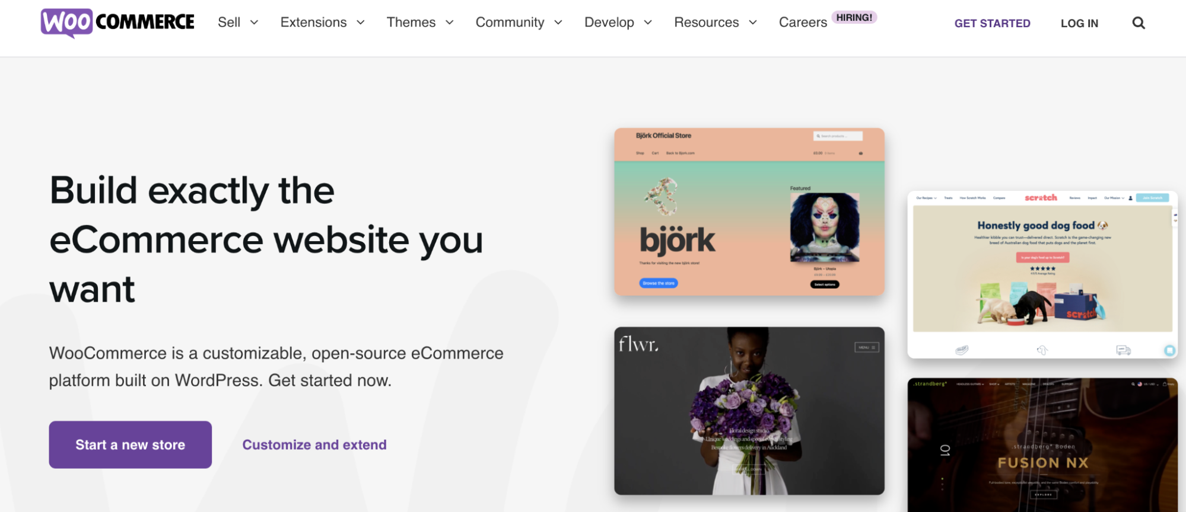
Task: Open the Extensions menu
Action: (x=313, y=23)
